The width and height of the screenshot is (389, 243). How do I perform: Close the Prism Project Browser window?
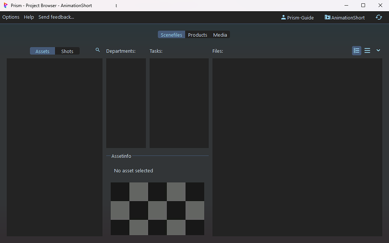(x=380, y=5)
